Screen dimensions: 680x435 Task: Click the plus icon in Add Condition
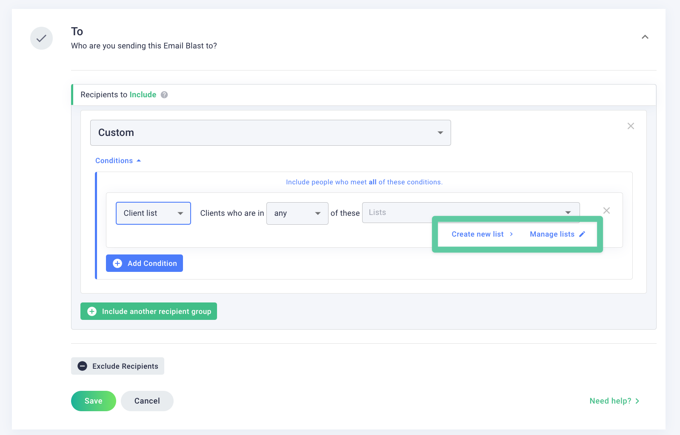point(117,263)
